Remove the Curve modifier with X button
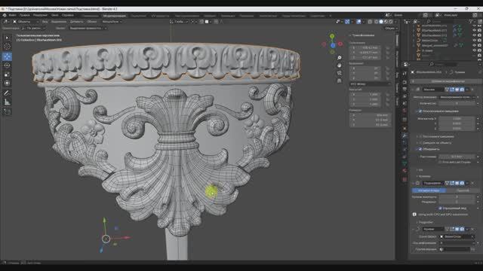The height and width of the screenshot is (271, 483). [473, 229]
